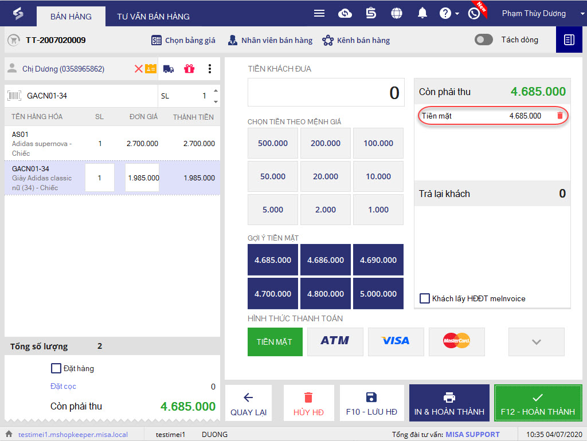Select the 5.000 denomination

(x=272, y=210)
